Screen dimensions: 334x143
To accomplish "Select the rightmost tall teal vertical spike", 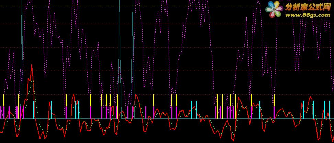I will (x=133, y=59).
